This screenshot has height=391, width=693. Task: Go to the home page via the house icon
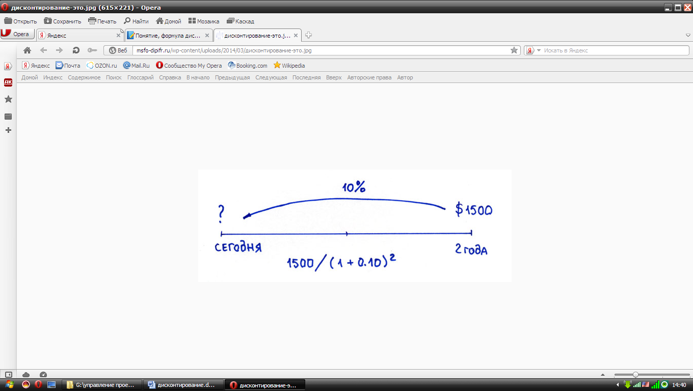point(28,50)
